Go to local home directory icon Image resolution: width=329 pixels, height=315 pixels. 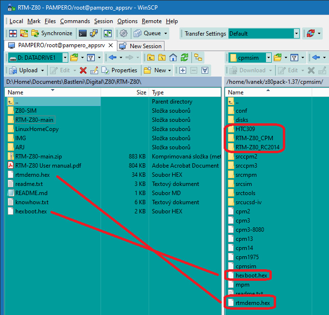(x=173, y=58)
